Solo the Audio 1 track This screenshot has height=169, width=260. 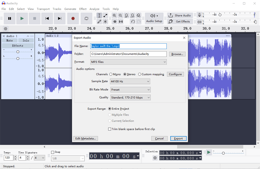coord(26,41)
